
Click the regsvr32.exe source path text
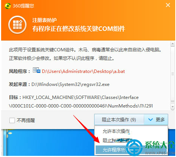70,84
